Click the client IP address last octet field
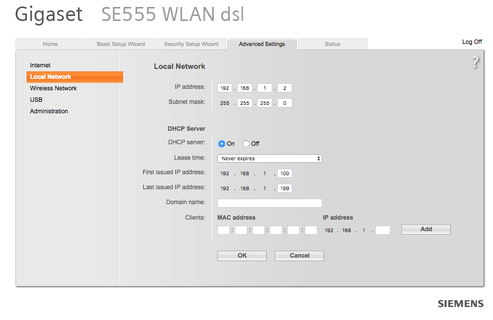 pos(383,230)
